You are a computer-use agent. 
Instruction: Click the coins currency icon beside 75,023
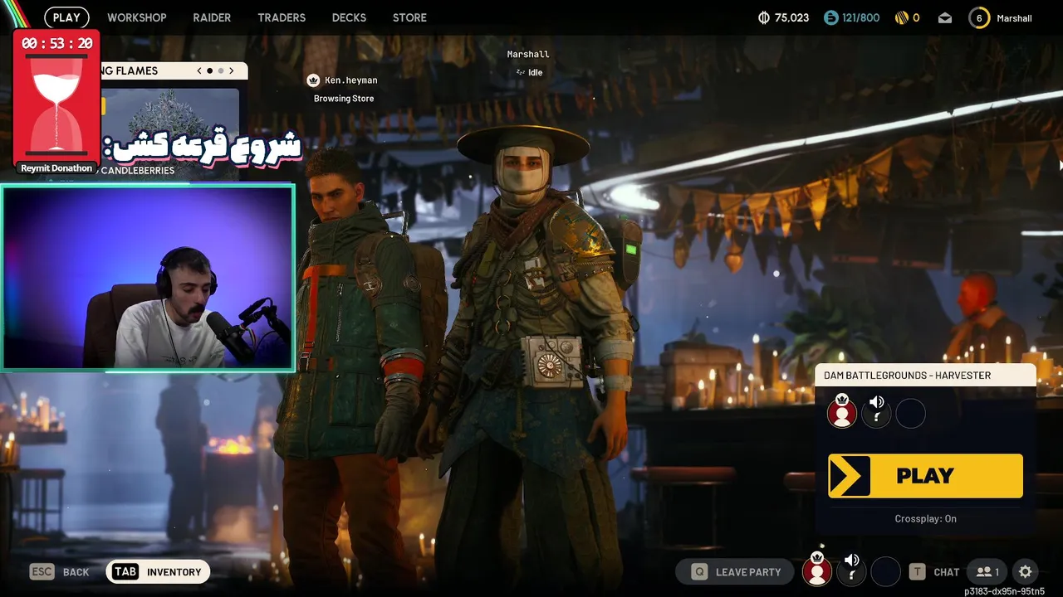764,17
